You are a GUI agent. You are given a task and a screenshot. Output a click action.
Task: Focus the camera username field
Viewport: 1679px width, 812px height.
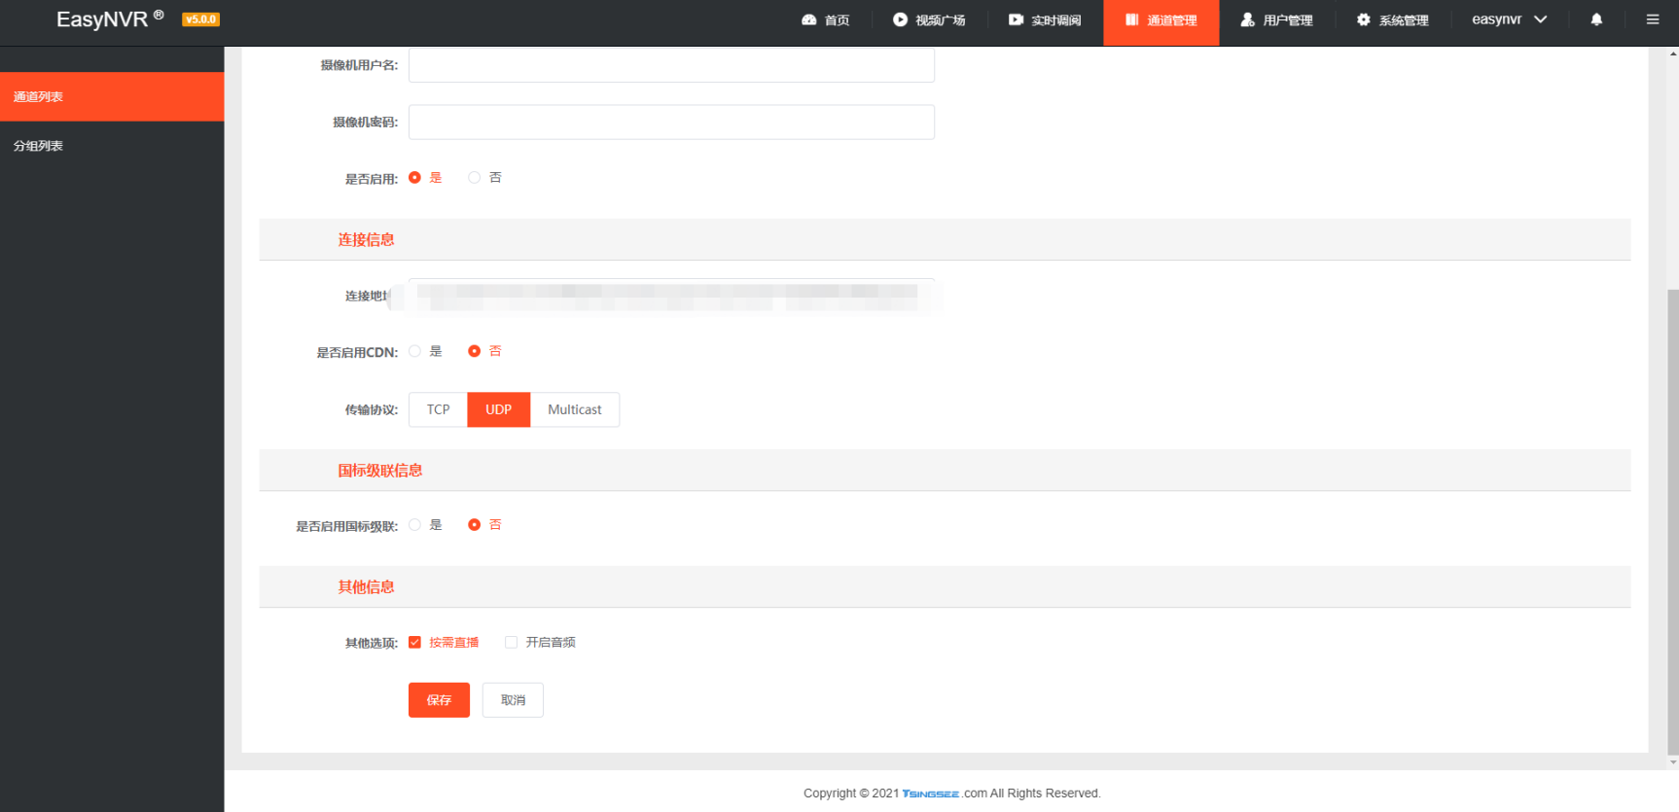pyautogui.click(x=671, y=65)
